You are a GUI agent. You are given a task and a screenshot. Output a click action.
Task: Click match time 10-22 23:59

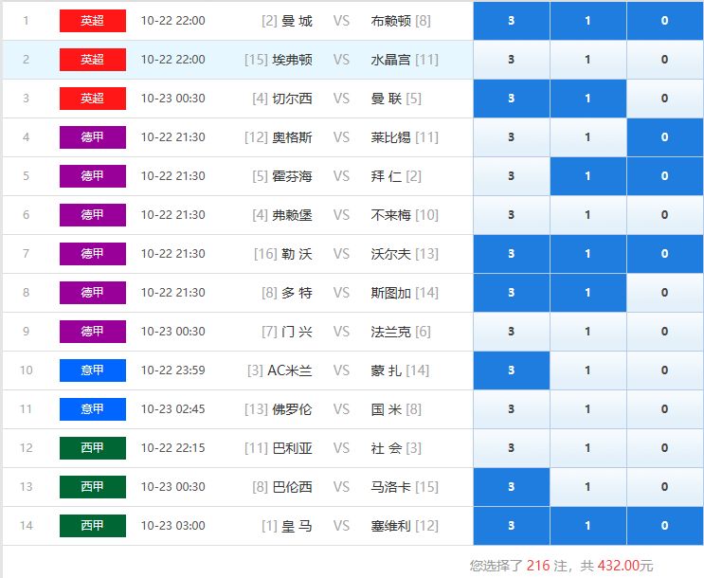(x=172, y=370)
